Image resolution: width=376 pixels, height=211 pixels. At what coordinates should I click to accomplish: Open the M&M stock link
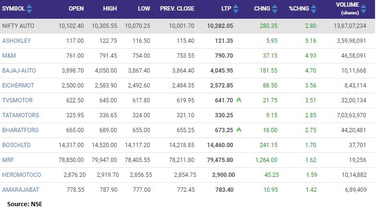(9, 56)
